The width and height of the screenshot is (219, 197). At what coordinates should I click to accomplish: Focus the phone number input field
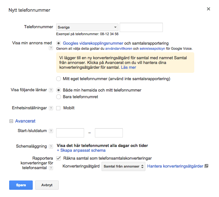[141, 27]
